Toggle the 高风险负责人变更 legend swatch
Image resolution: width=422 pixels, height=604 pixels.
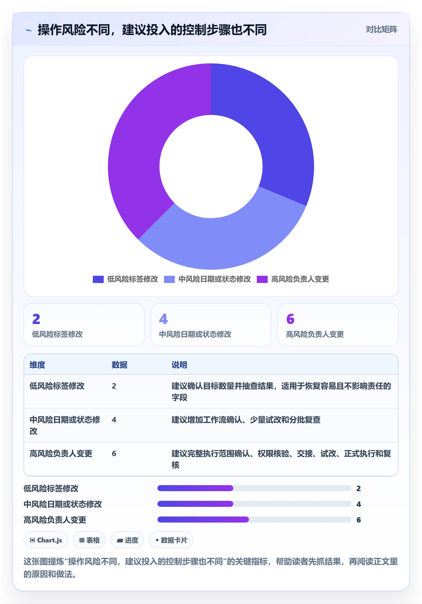point(262,279)
